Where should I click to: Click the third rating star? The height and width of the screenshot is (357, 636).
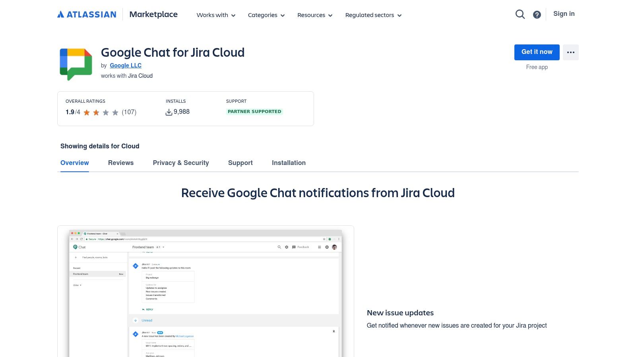105,112
